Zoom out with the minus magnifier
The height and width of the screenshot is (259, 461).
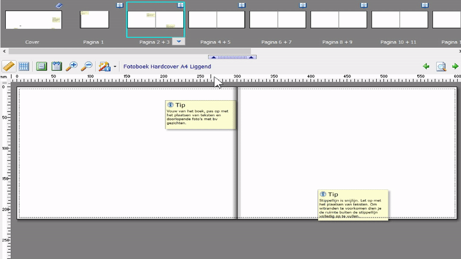86,66
